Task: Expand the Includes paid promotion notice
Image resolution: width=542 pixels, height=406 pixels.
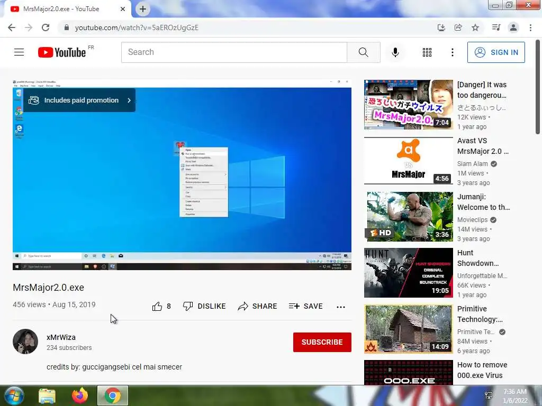Action: coord(79,100)
